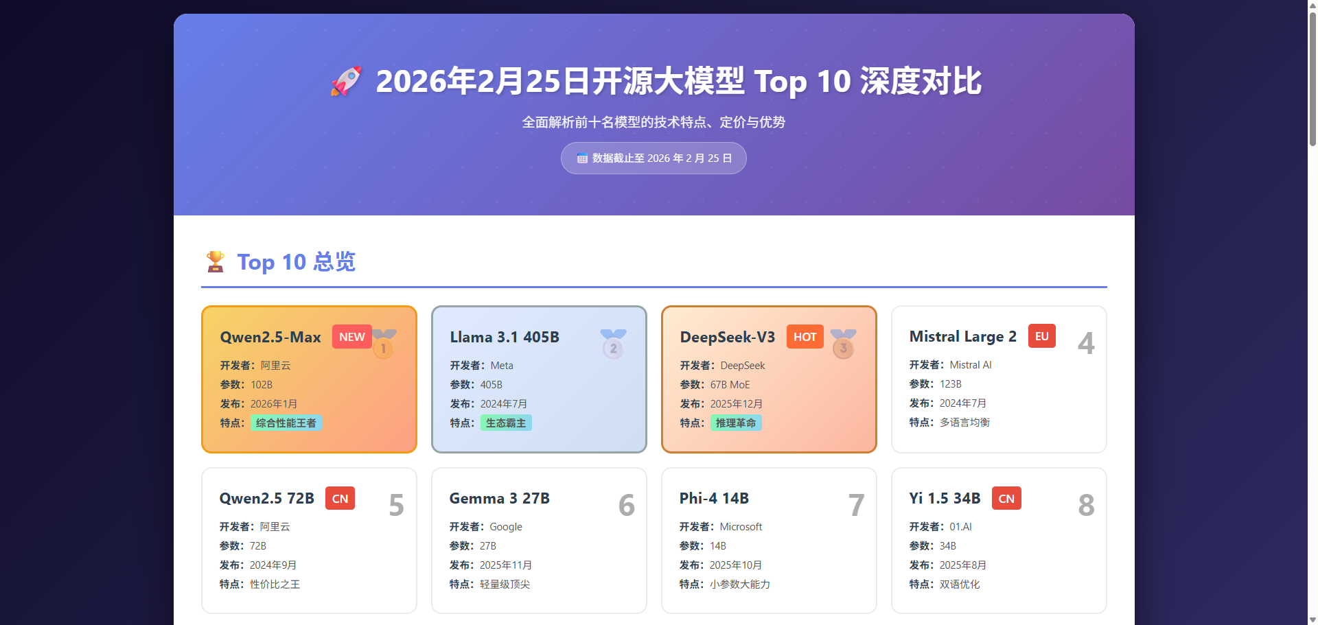Click the 小参数大能力 feature text
This screenshot has height=625, width=1318.
coord(740,585)
